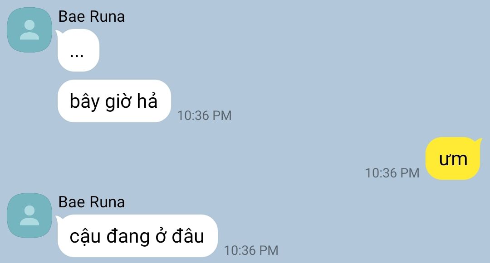
Task: Click the word "đang" in last message
Action: (128, 238)
